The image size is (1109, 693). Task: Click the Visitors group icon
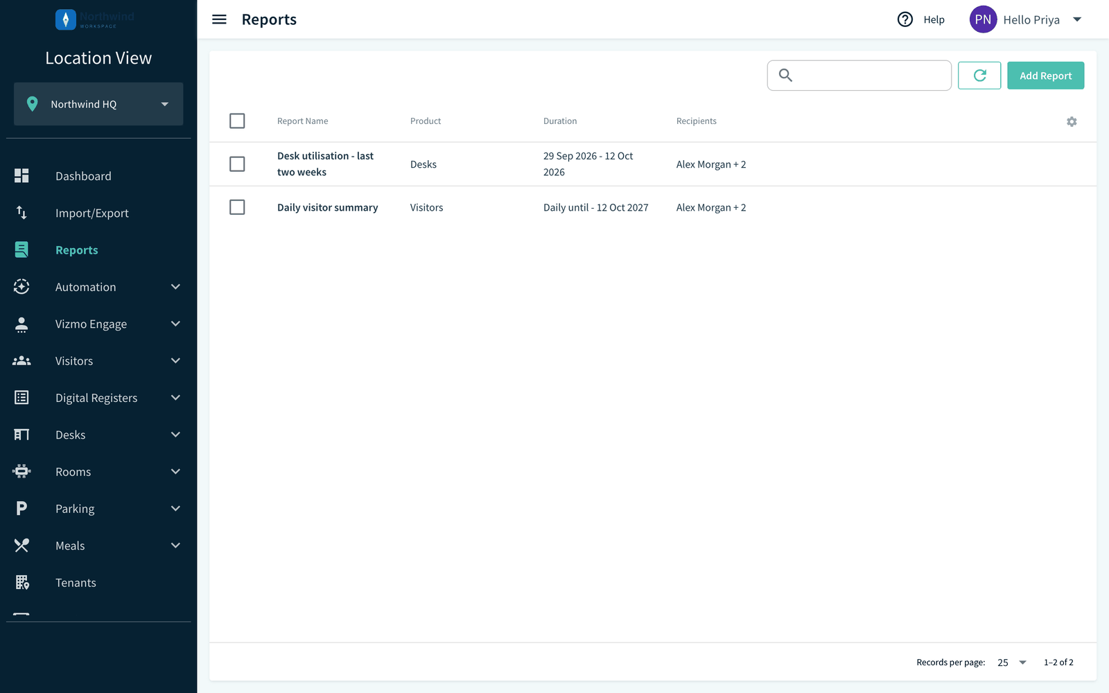[21, 361]
